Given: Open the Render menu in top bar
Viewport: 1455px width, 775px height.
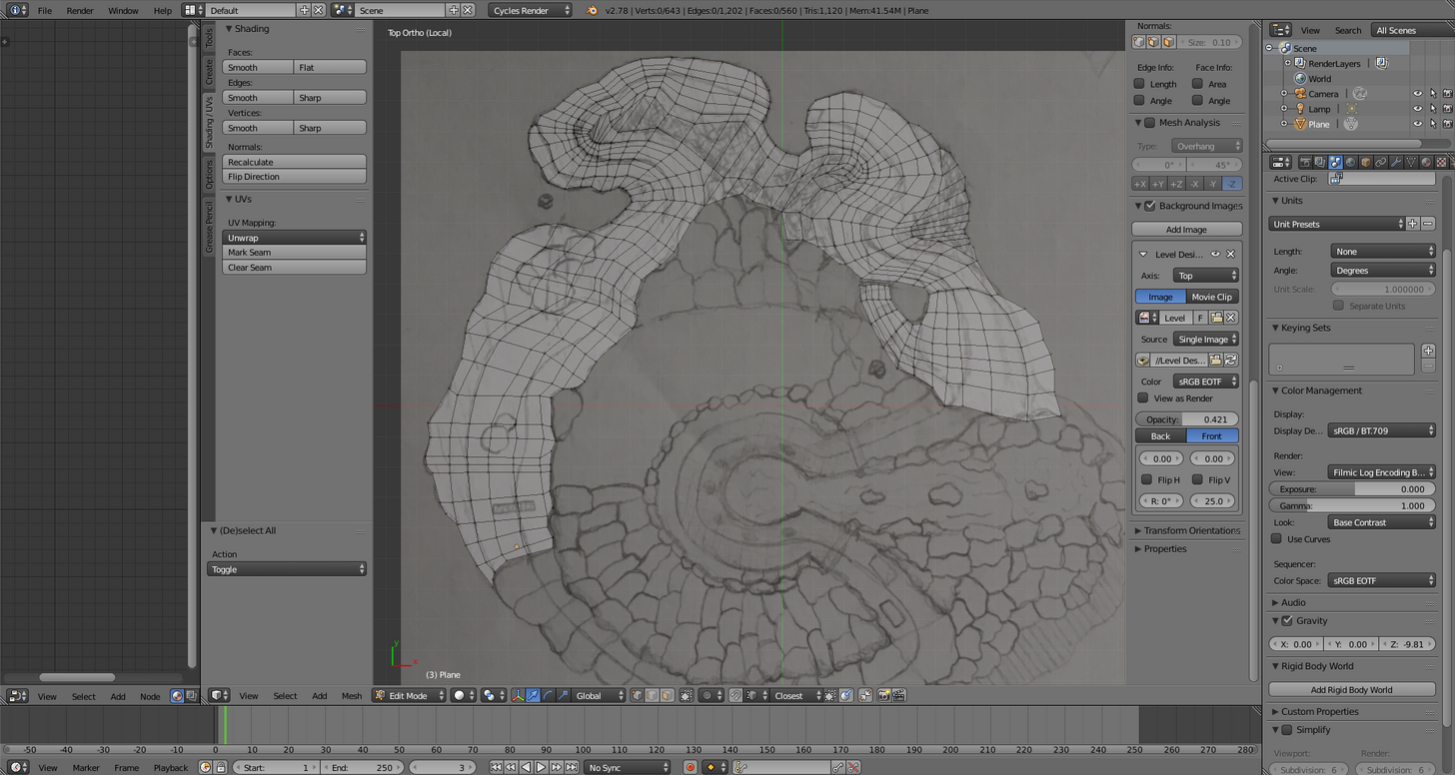Looking at the screenshot, I should [x=80, y=10].
